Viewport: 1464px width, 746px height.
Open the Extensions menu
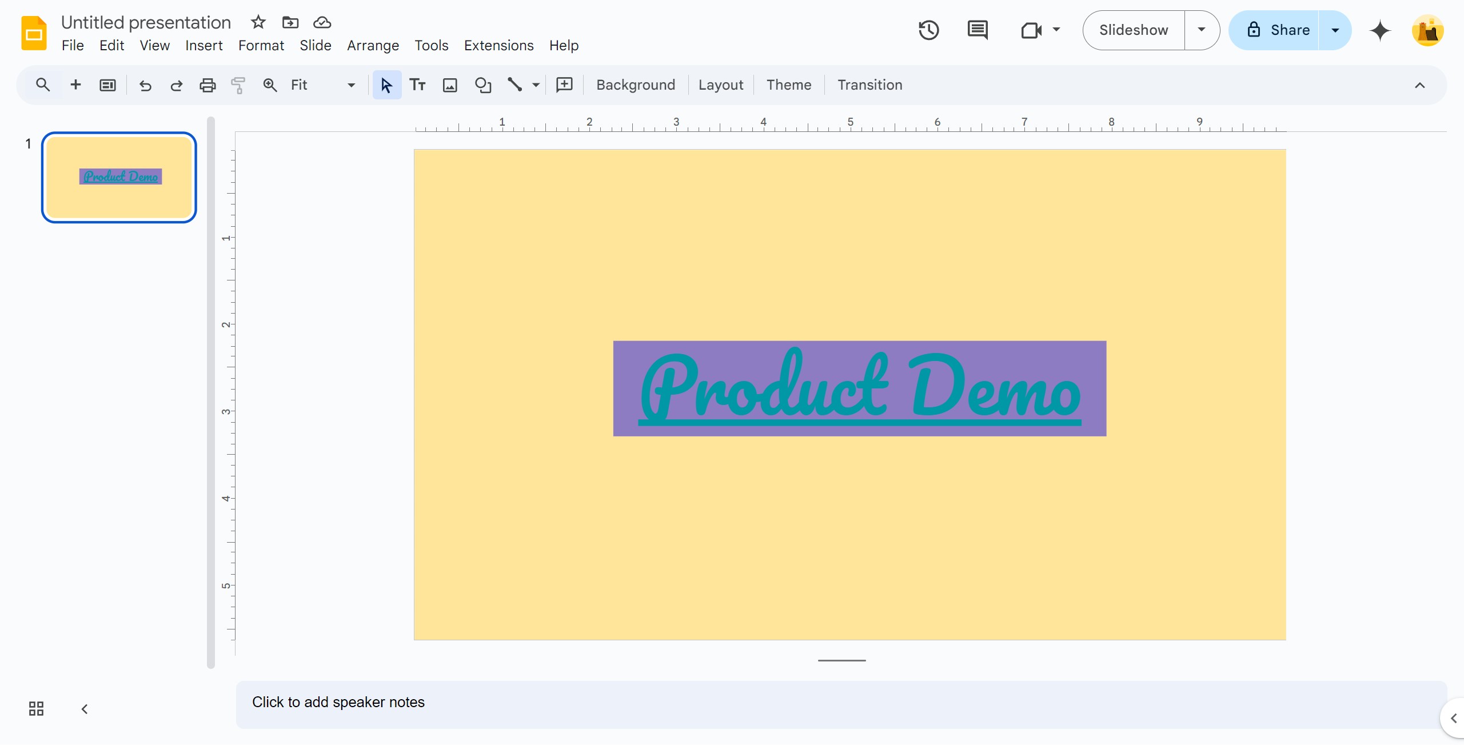[498, 46]
